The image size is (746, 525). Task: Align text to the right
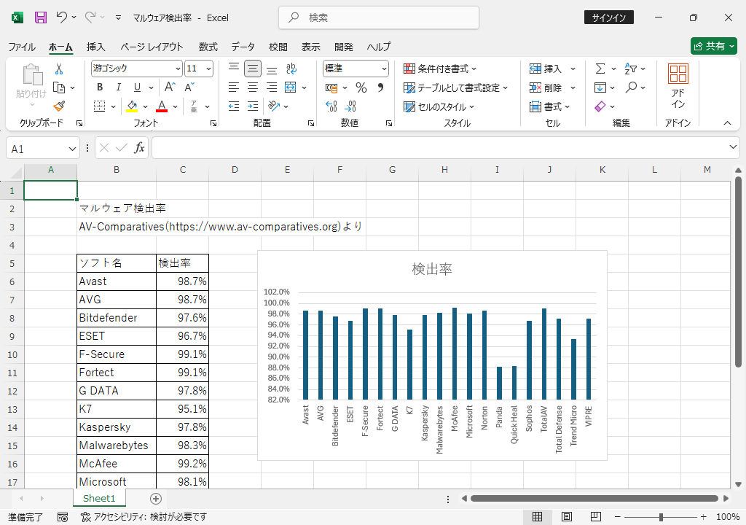(272, 87)
